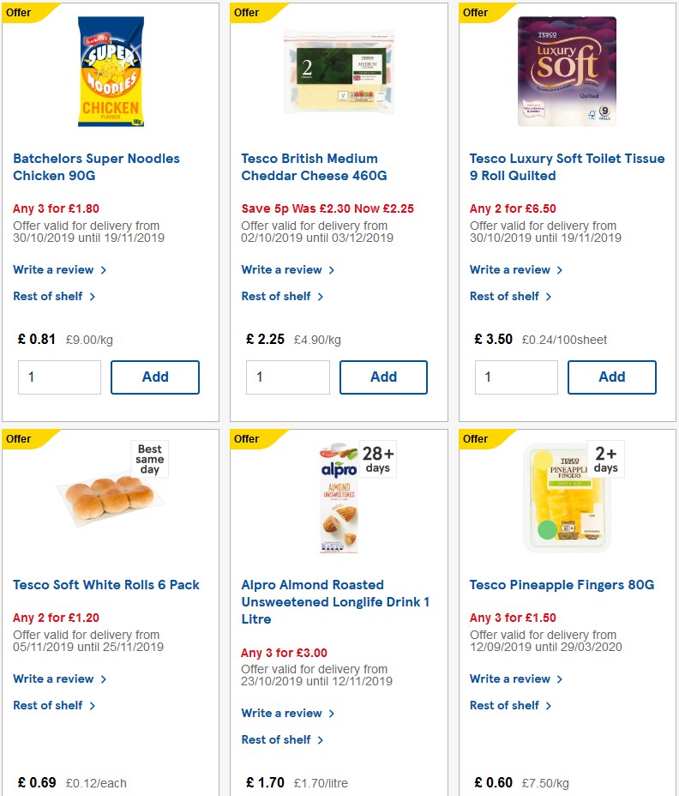Write a review for Batchelors Super Noodles
The height and width of the screenshot is (796, 679).
pyautogui.click(x=54, y=269)
